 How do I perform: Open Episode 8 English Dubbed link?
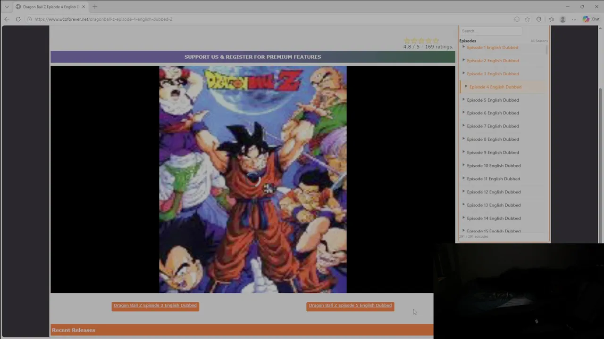pyautogui.click(x=493, y=139)
